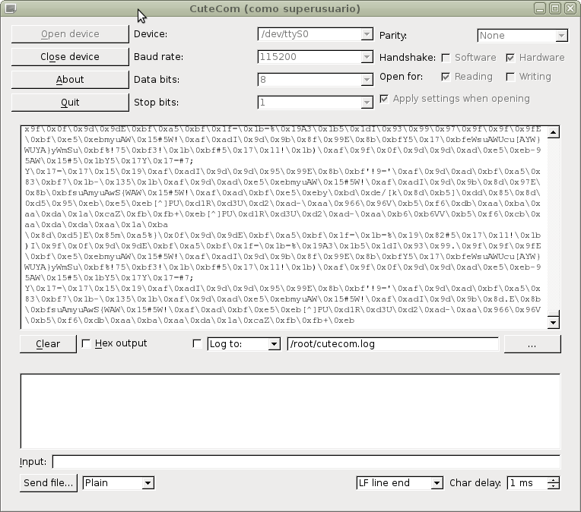Open the About dialog

[x=70, y=80]
